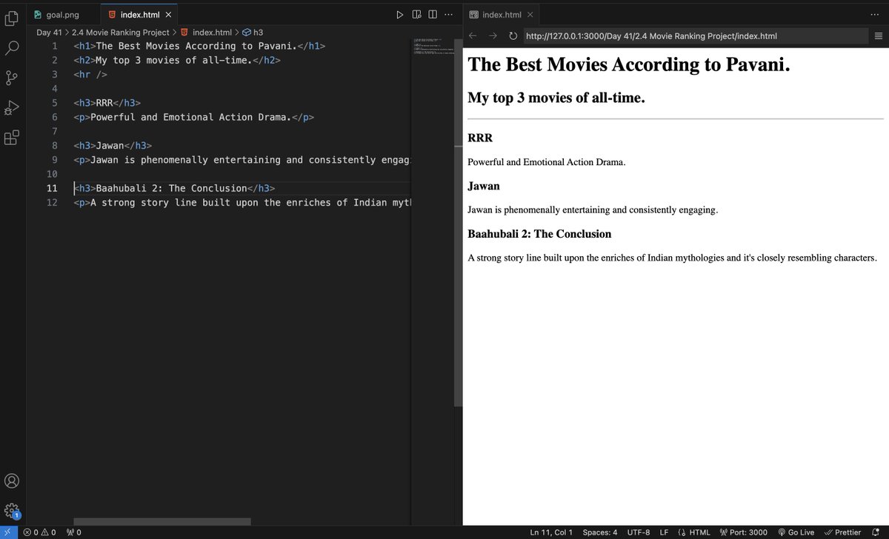The width and height of the screenshot is (889, 539).
Task: Click Day 41 breadcrumb
Action: 50,33
